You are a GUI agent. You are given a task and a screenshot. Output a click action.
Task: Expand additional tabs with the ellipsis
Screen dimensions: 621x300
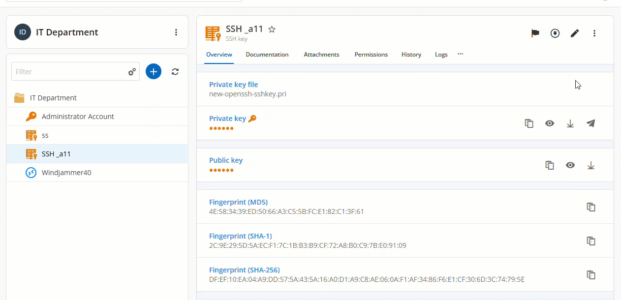tap(460, 54)
